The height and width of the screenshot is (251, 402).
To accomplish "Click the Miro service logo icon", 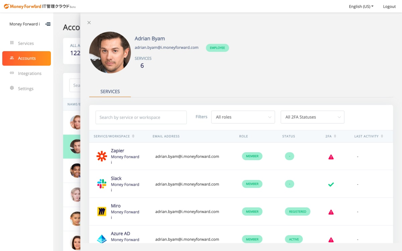I will coord(102,211).
